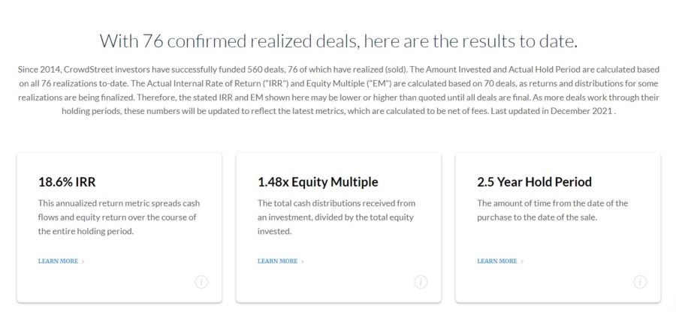Click the info icon in IRR card

(x=201, y=282)
